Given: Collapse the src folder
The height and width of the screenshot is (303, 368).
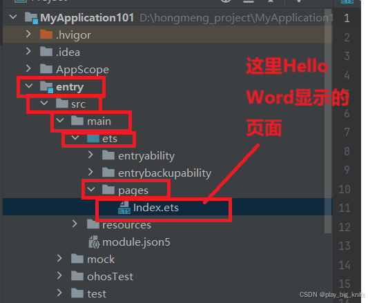Looking at the screenshot, I should point(44,103).
